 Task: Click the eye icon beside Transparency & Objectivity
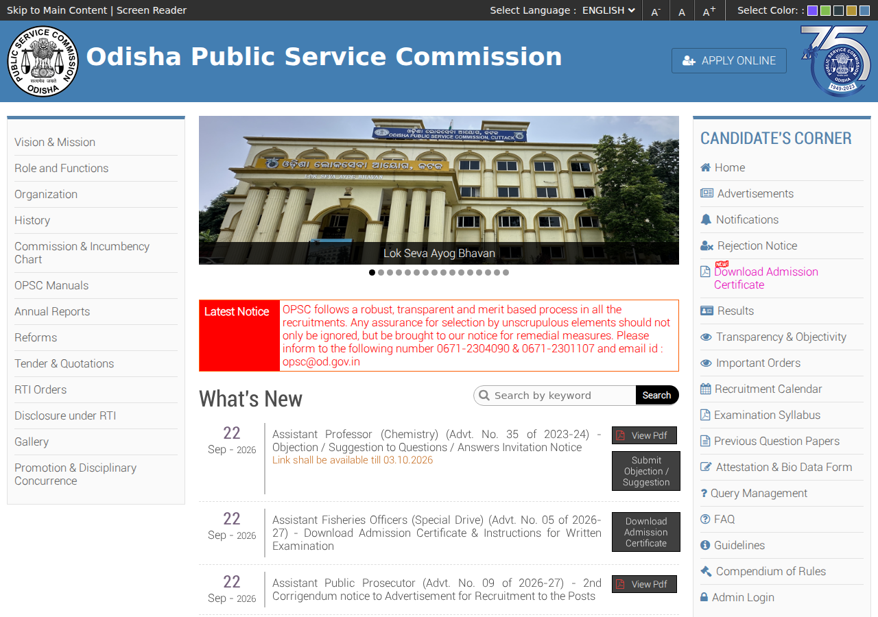coord(706,337)
